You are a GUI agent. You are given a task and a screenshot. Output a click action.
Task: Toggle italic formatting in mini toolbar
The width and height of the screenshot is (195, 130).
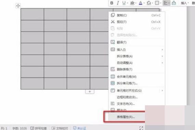pos(118,3)
